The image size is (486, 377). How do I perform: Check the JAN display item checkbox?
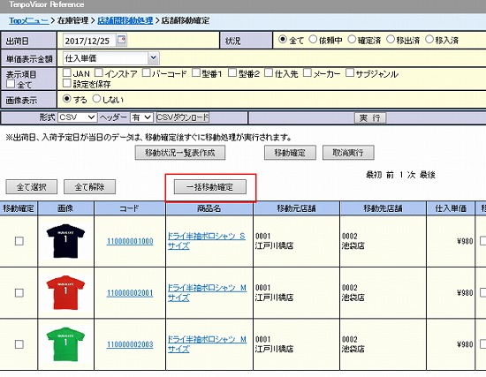(66, 72)
